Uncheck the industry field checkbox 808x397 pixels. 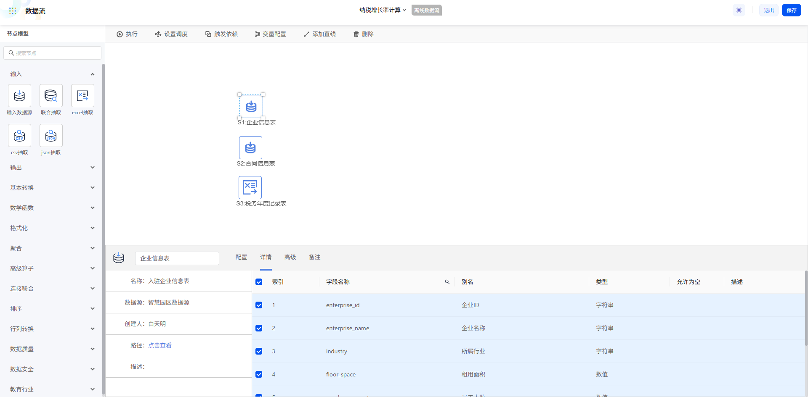[259, 351]
